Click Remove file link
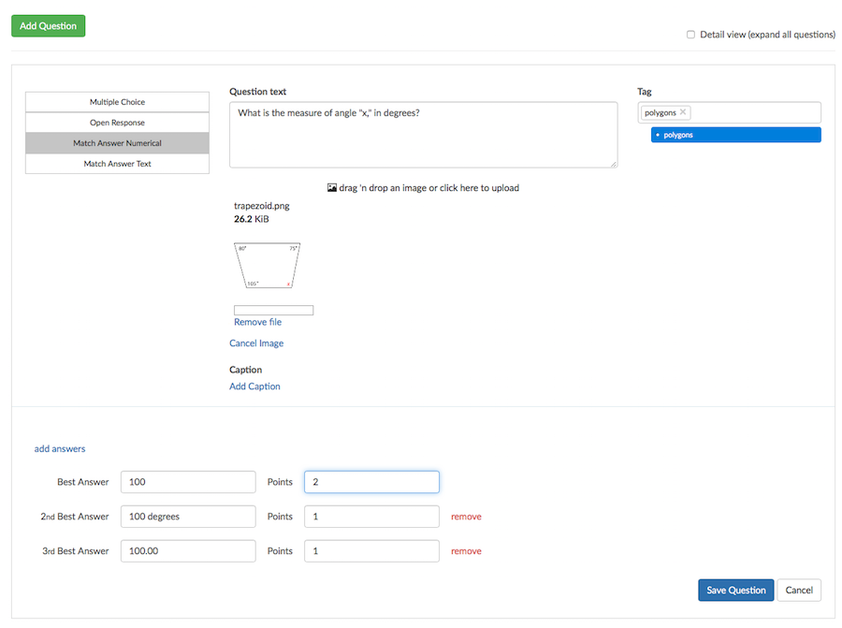Viewport: 842px width, 628px height. coord(258,322)
